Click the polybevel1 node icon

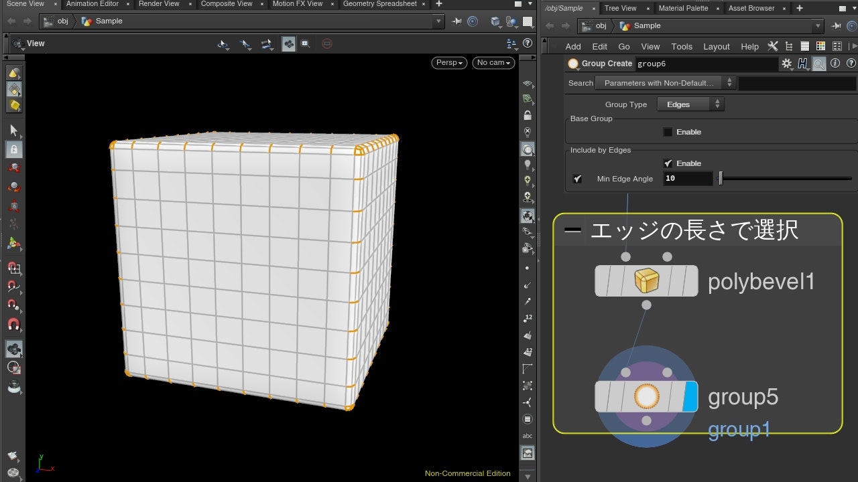point(646,281)
